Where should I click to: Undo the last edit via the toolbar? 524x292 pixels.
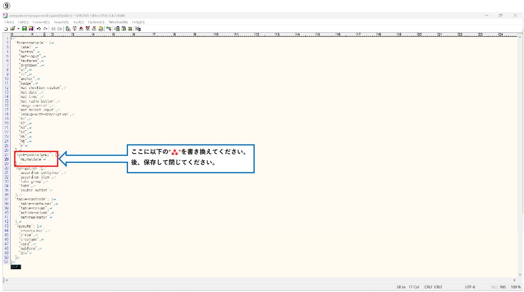pos(39,29)
